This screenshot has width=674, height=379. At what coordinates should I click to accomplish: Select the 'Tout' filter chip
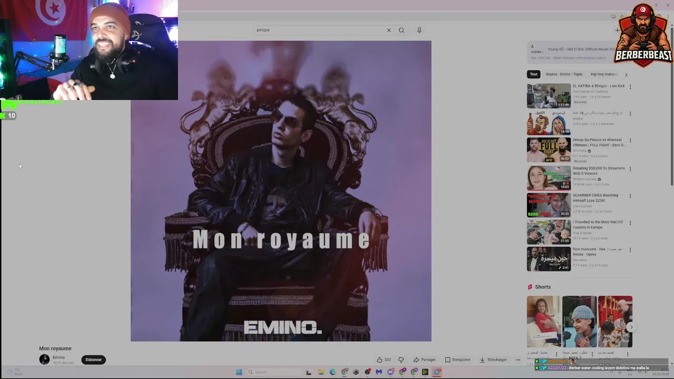(534, 74)
